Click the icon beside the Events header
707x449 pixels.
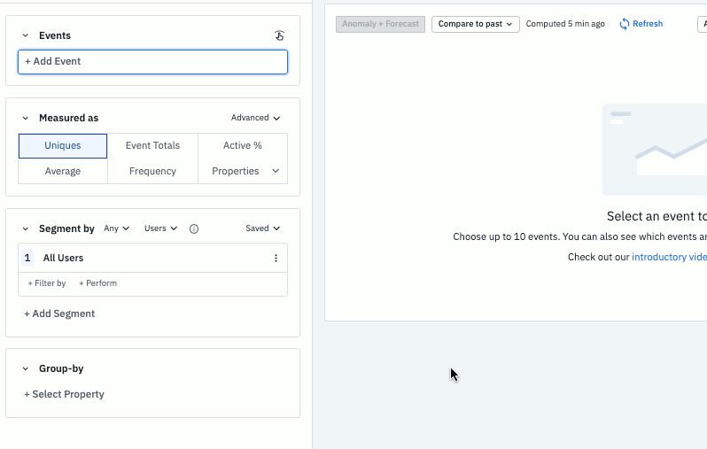[x=279, y=35]
